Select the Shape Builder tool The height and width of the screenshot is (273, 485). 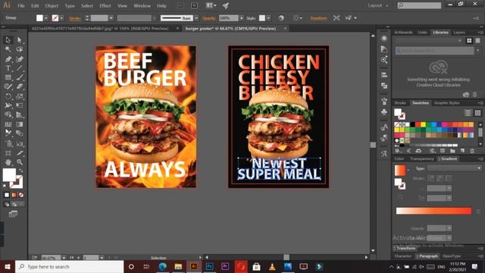tap(8, 115)
